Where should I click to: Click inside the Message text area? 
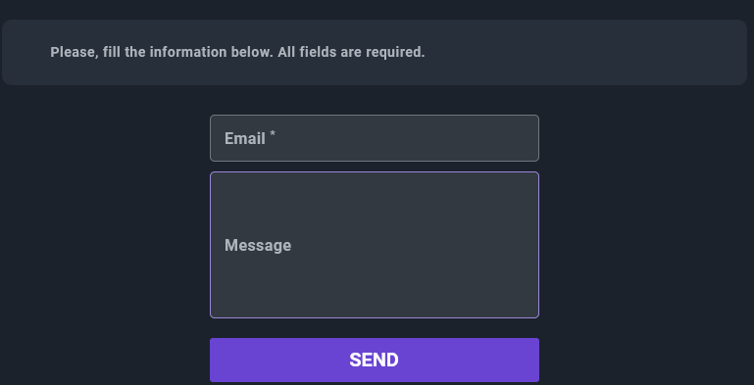coord(375,245)
